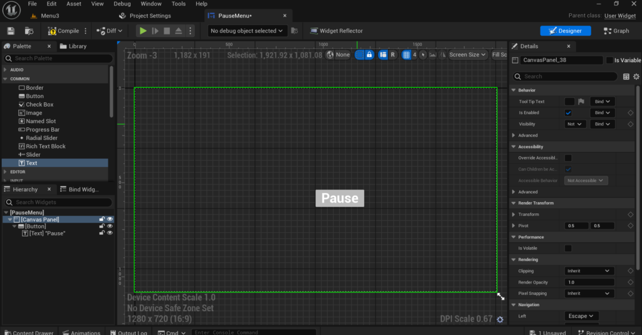
Task: Open Widget Reflector
Action: point(337,31)
